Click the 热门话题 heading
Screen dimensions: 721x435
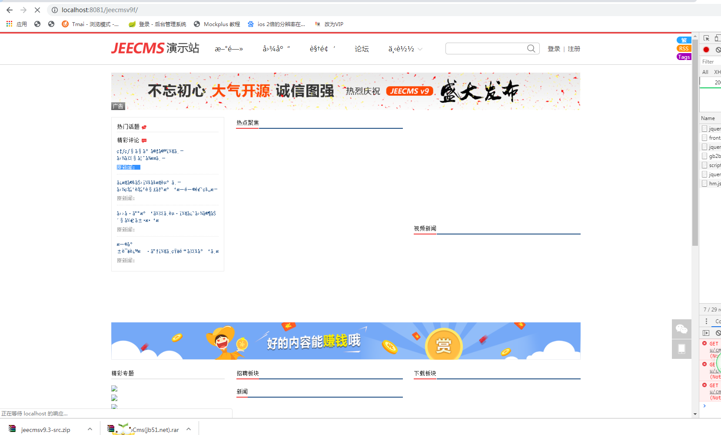coord(128,127)
